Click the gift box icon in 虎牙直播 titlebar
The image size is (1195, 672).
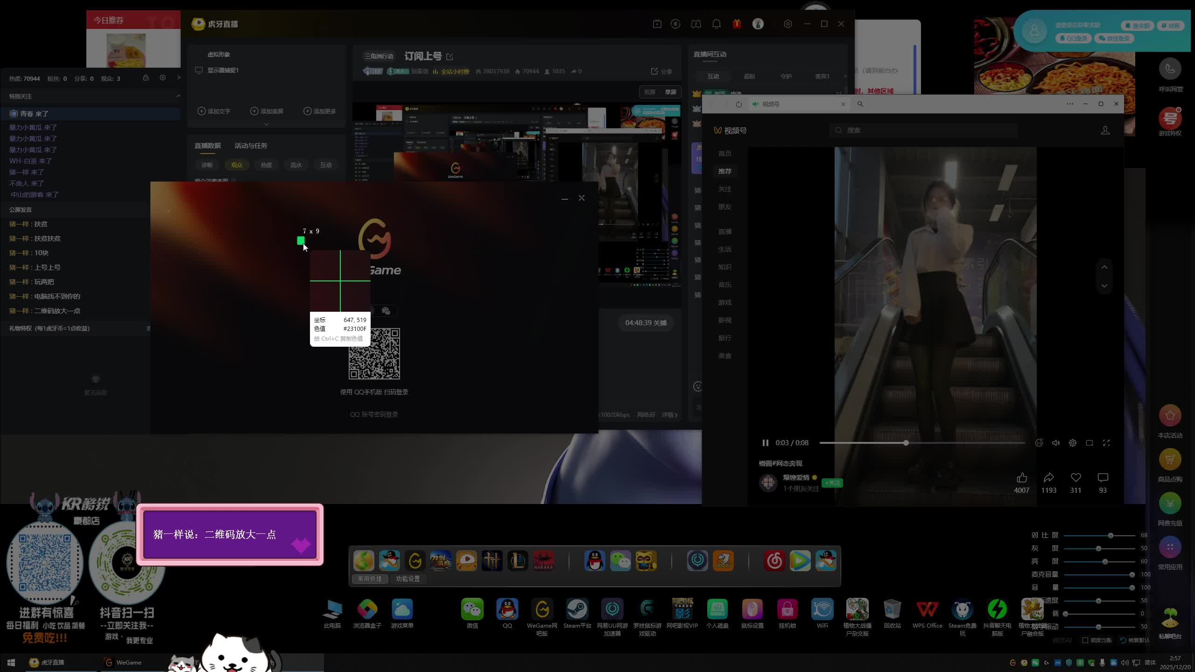[x=737, y=24]
